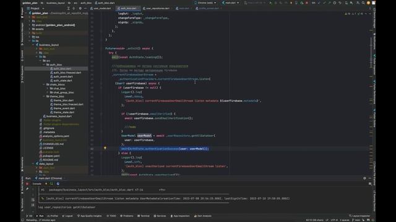Open the Logcat tool window
Viewport: 396px width, 222px height.
click(67, 216)
